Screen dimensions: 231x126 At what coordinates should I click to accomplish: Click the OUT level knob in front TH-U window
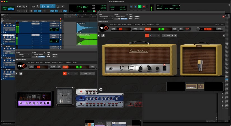click(x=198, y=29)
